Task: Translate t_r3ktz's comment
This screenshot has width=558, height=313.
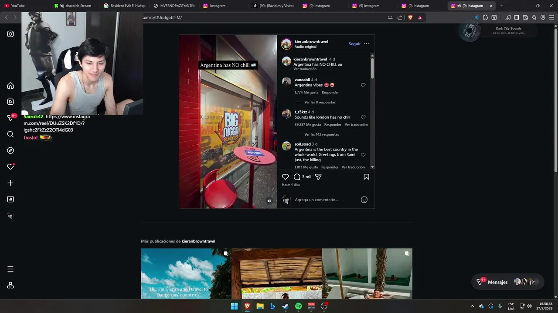Action: click(x=356, y=125)
